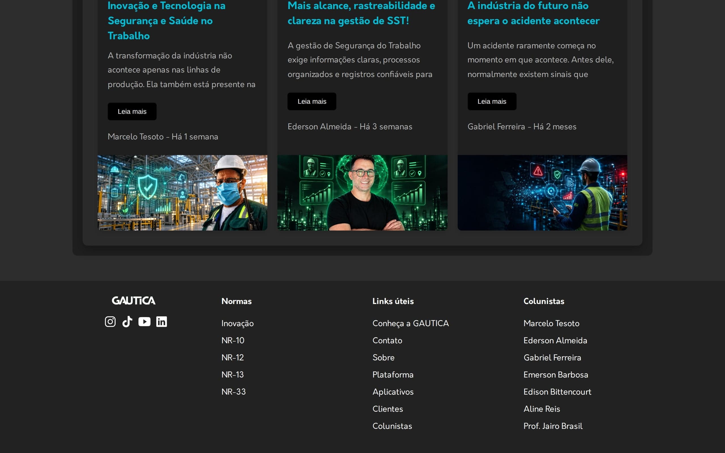
Task: Open columnist Emerson Barbosa
Action: coord(556,375)
